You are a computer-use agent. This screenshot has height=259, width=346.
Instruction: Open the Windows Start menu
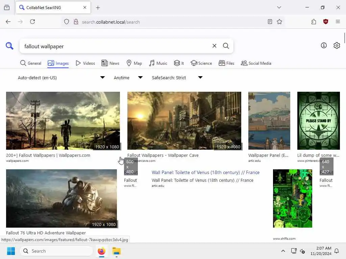11,251
